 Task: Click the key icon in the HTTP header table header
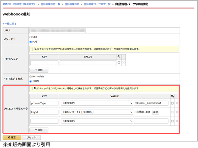(119, 56)
